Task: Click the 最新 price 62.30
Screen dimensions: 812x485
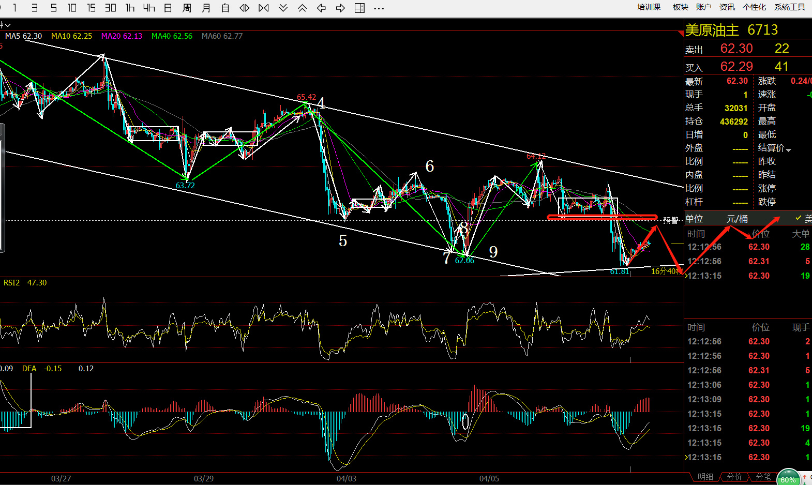Action: pos(737,81)
